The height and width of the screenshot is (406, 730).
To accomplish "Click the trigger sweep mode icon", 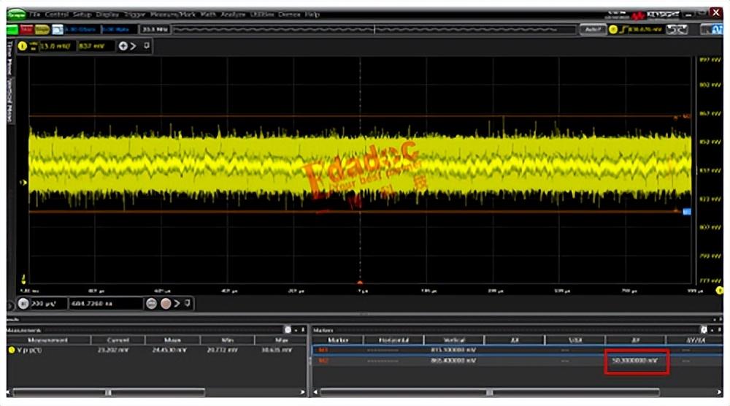I will (x=677, y=29).
